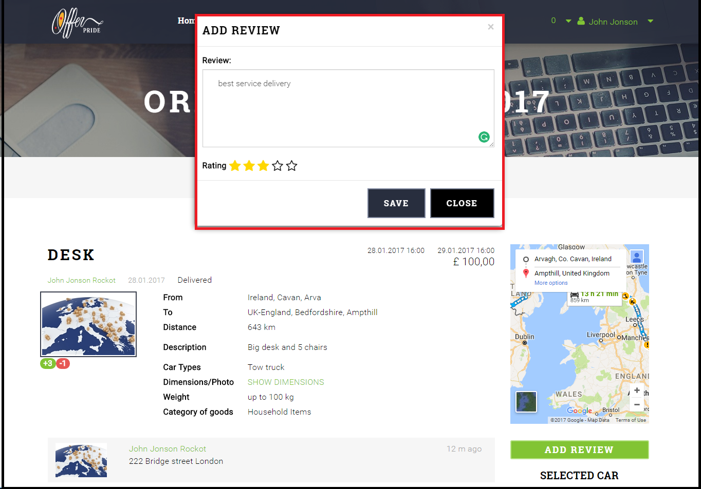701x489 pixels.
Task: Click the red destination pin for Ampthill
Action: pyautogui.click(x=526, y=273)
